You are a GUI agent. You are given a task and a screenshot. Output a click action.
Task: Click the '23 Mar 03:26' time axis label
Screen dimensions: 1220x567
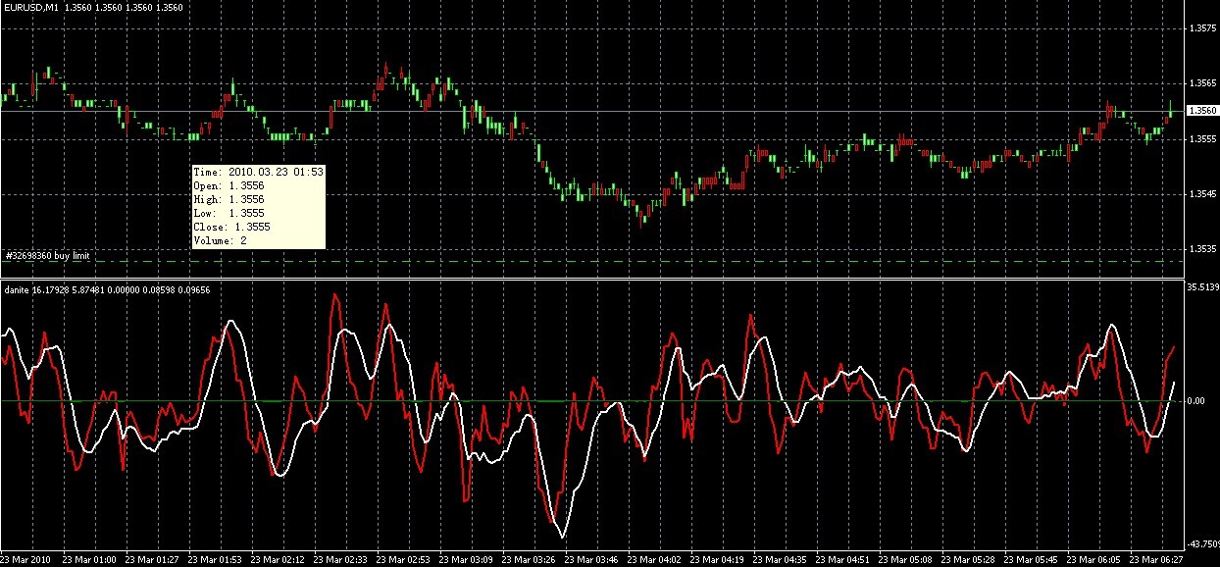(530, 560)
